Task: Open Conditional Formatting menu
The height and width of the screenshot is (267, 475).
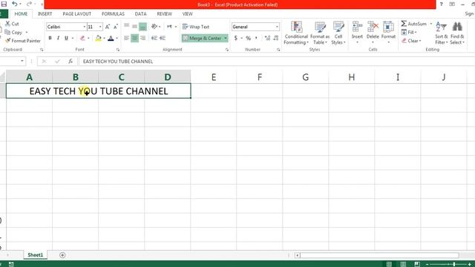Action: pos(296,33)
